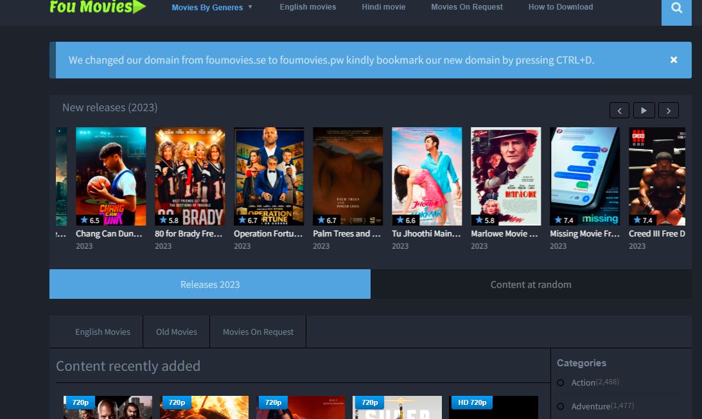Expand Movies By Generes dropdown
The image size is (702, 419).
click(x=212, y=7)
